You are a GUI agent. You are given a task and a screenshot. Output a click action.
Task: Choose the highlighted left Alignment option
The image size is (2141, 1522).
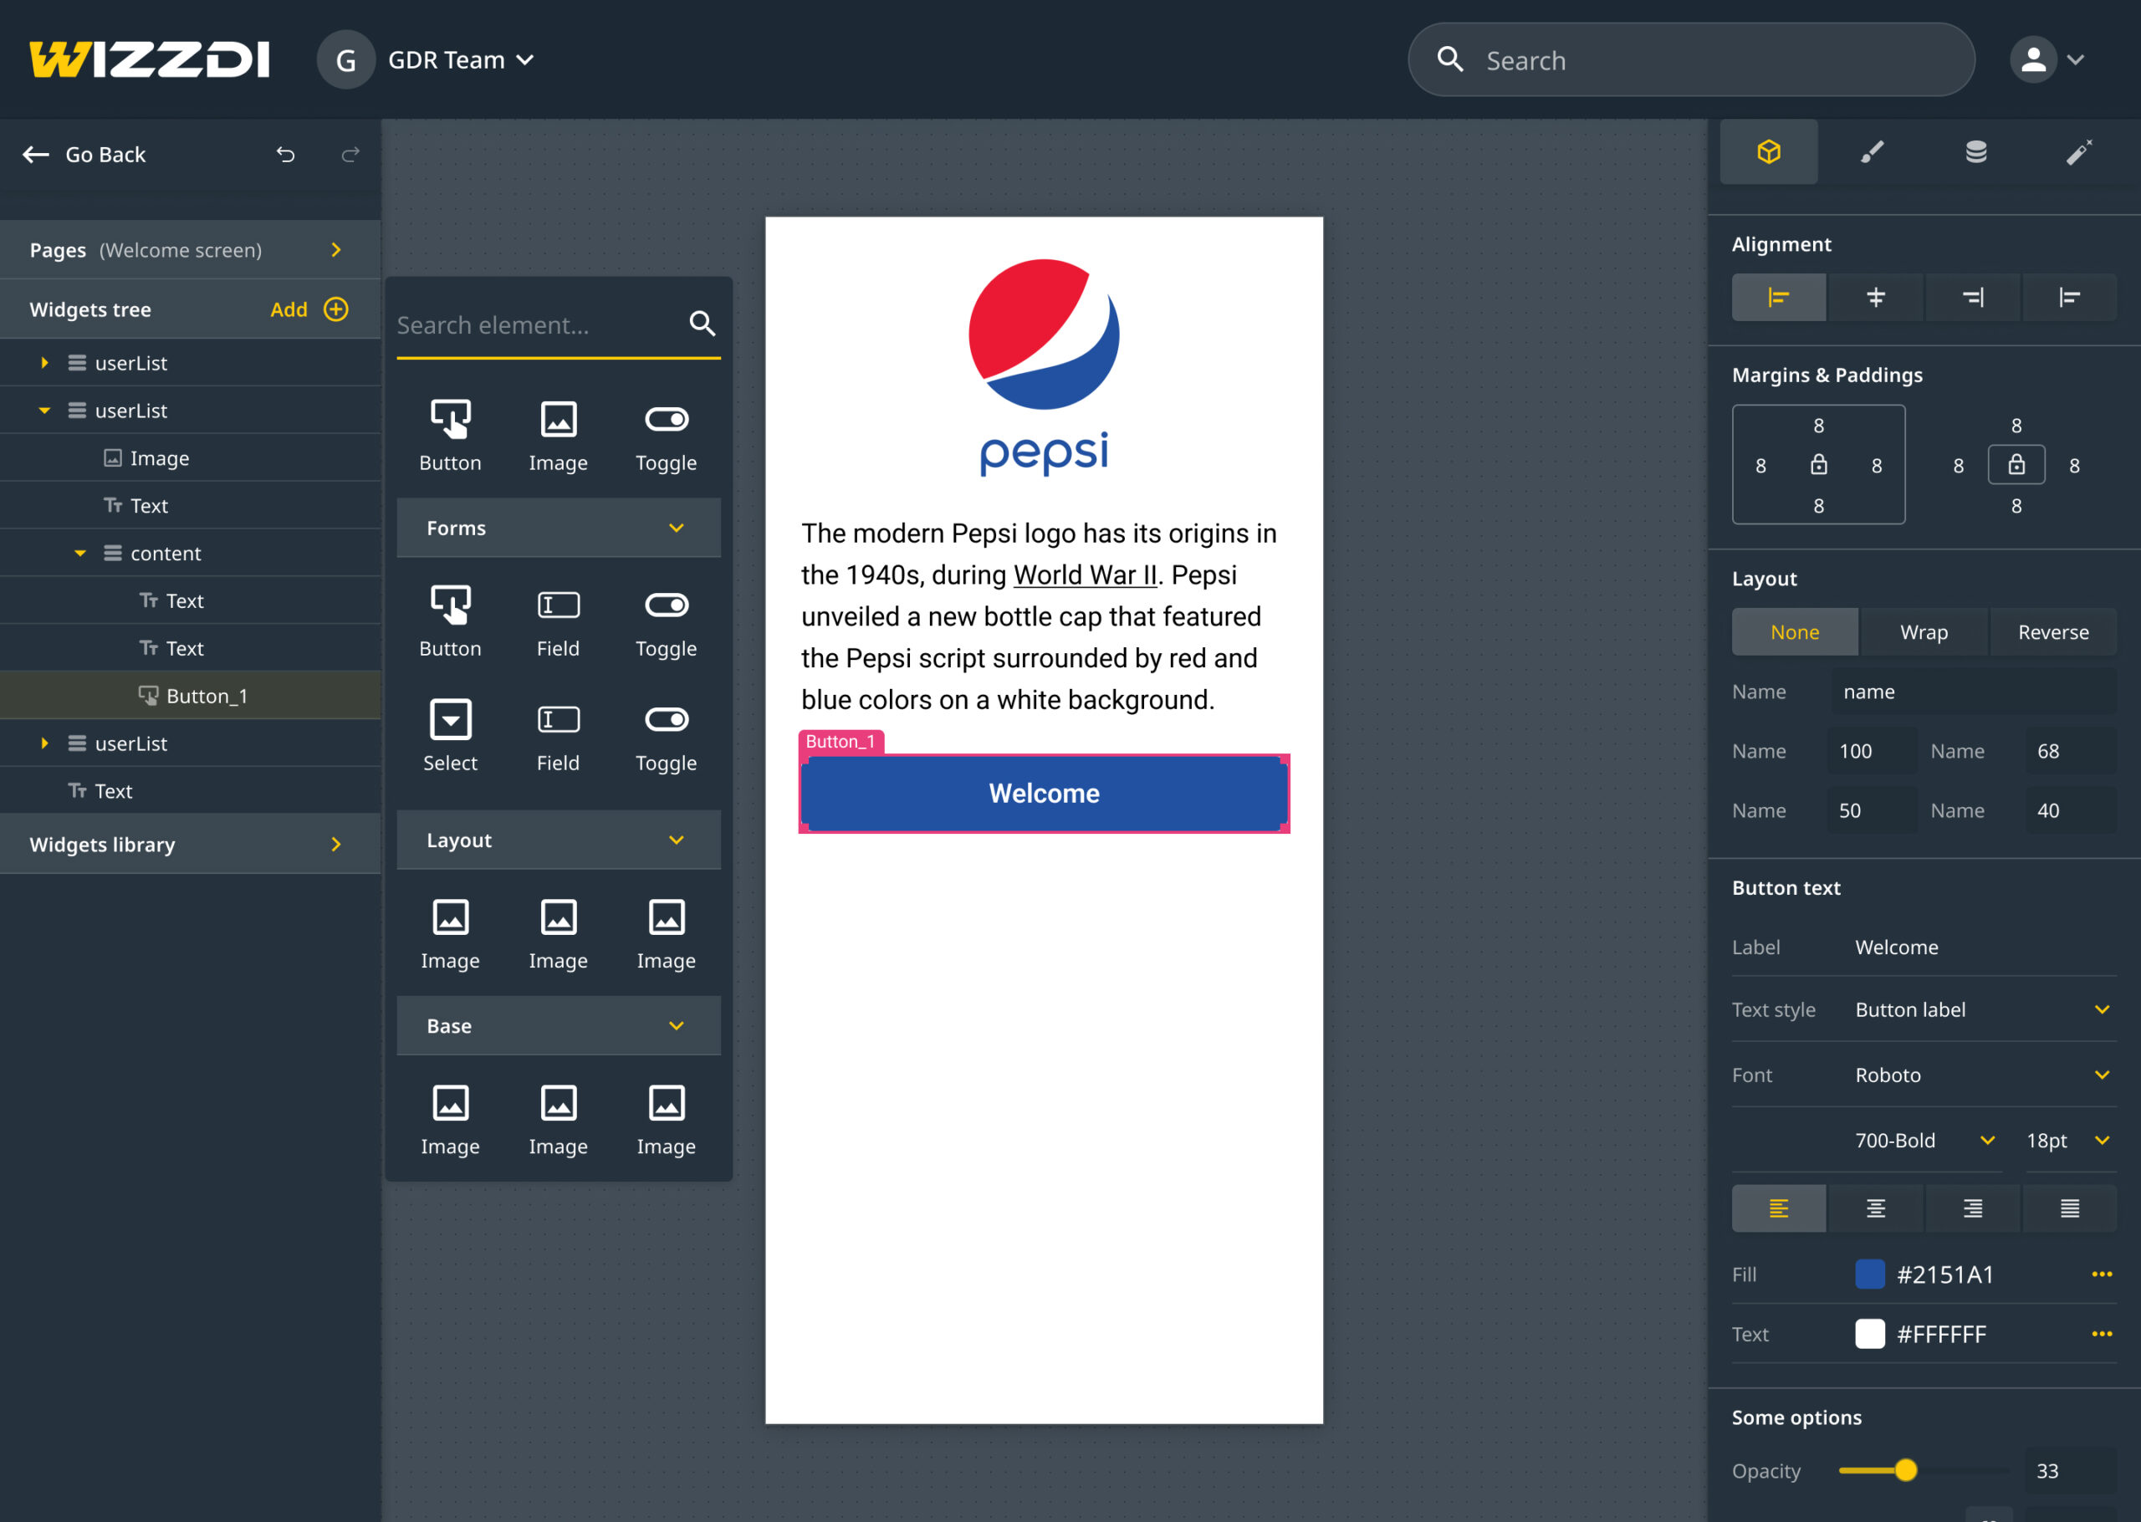(1778, 297)
